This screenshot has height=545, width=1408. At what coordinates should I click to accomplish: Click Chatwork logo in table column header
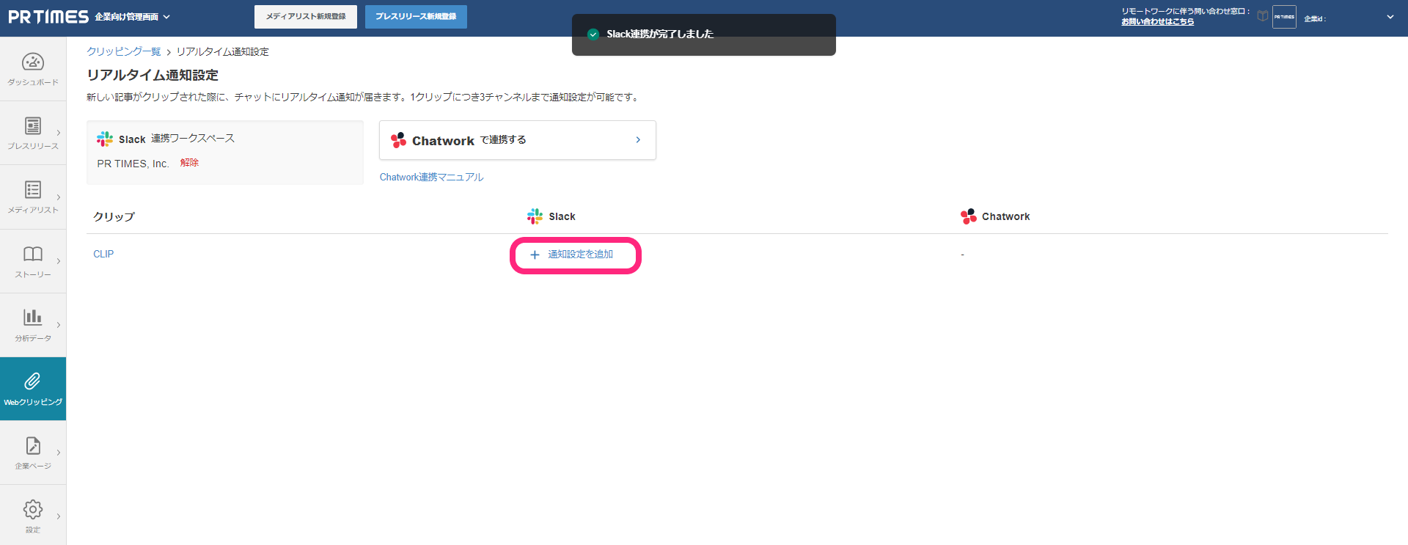coord(969,216)
